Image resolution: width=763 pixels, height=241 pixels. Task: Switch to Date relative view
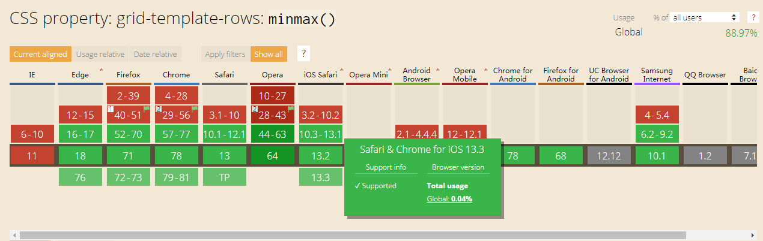coord(155,54)
